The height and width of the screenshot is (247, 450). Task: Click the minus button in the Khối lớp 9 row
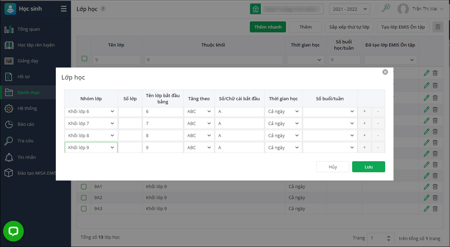click(x=378, y=147)
